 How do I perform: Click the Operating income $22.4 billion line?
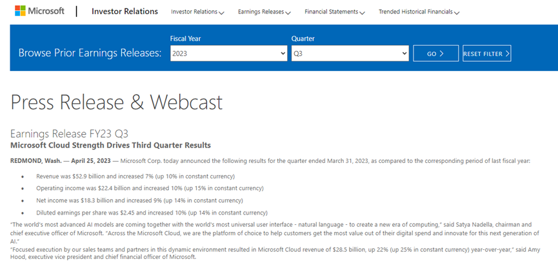pyautogui.click(x=150, y=188)
